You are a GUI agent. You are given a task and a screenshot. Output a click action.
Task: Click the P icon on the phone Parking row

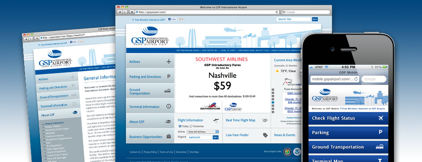(381, 132)
